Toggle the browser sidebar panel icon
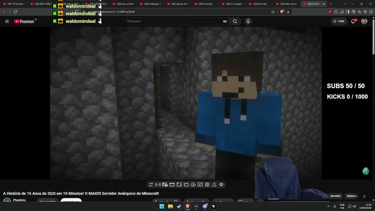Image resolution: width=375 pixels, height=211 pixels. (x=347, y=12)
